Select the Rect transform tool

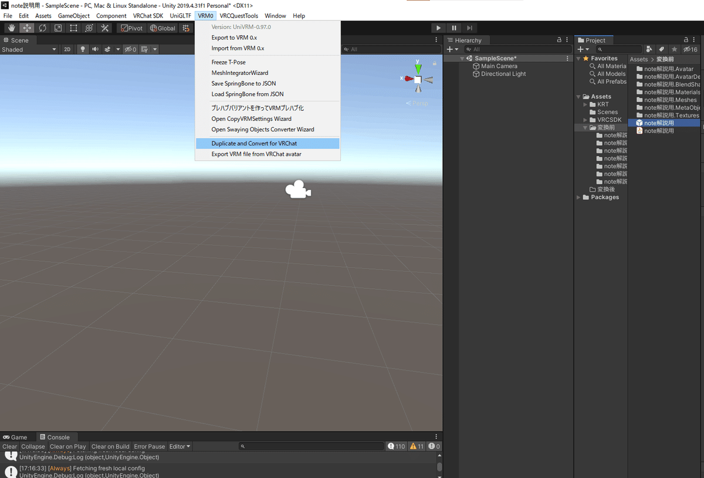tap(73, 28)
